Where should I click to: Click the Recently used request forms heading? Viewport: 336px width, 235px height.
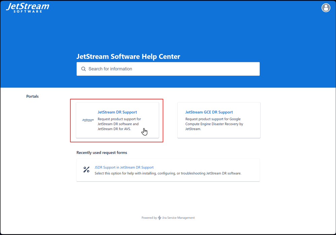pyautogui.click(x=102, y=153)
